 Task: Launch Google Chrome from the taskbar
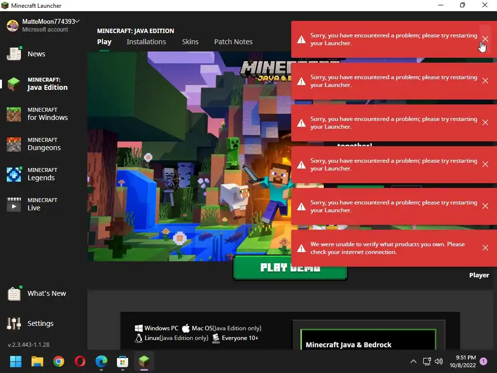pyautogui.click(x=59, y=361)
